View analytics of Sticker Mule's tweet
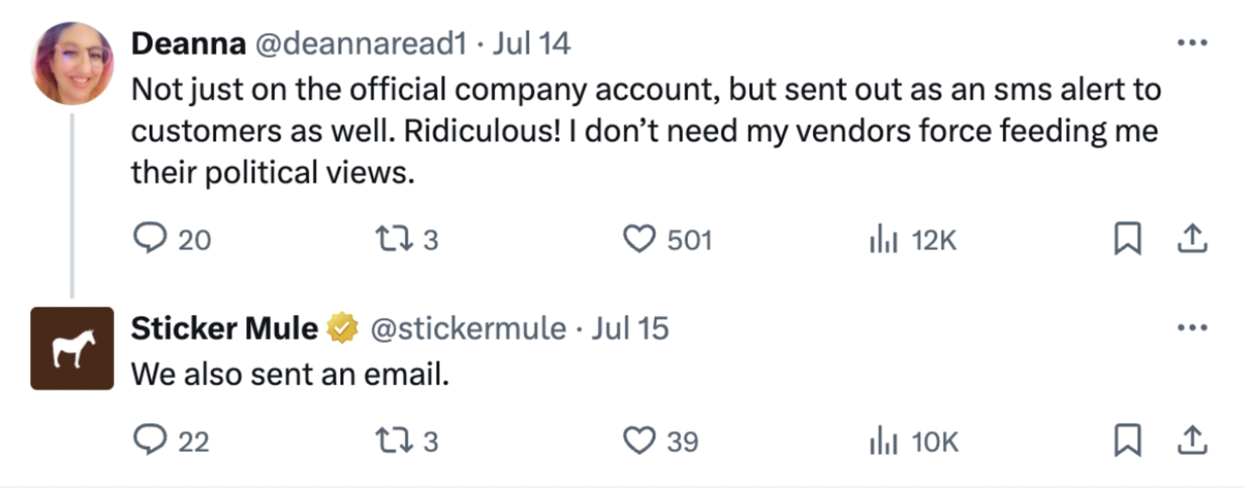Image resolution: width=1244 pixels, height=488 pixels. (x=883, y=441)
